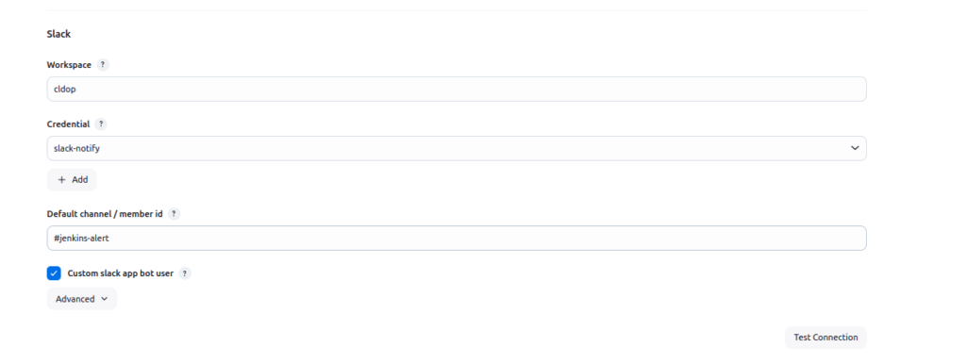Uncheck the Custom slack app bot user checkbox

[54, 273]
